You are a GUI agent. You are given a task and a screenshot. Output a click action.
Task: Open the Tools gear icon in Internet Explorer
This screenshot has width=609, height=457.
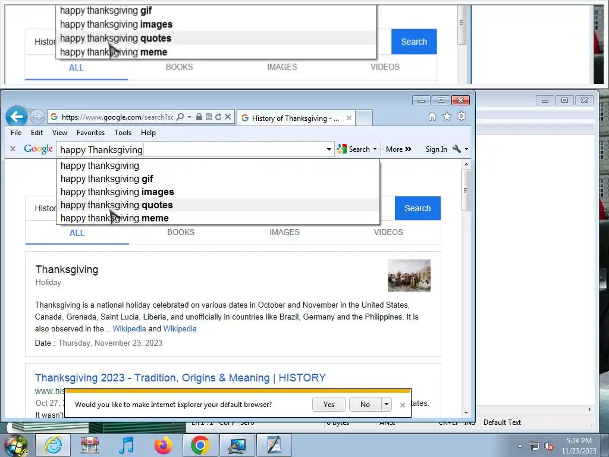(x=462, y=116)
